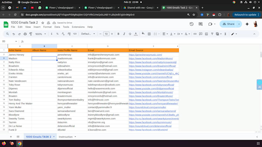Open the Share options dropdown arrow
262x147 pixels.
(239, 24)
